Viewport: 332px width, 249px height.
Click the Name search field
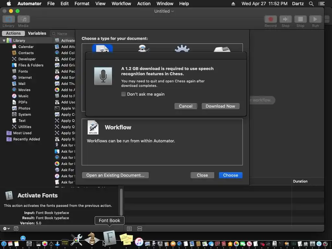coord(63,34)
